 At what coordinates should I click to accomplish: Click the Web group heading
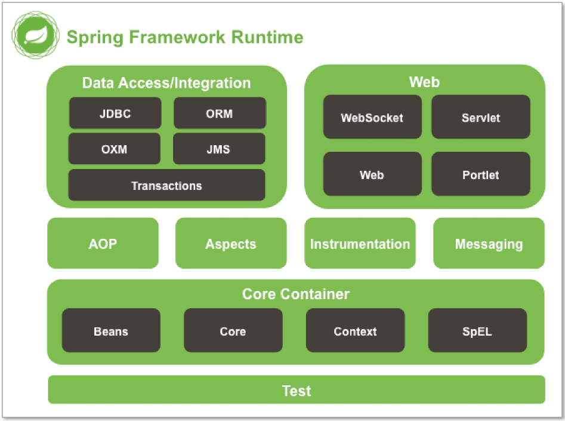424,82
